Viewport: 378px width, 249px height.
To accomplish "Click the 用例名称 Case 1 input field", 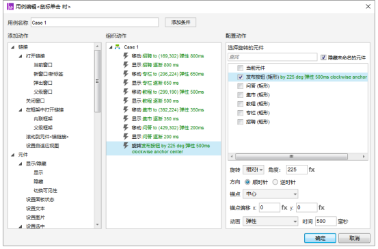I will (94, 23).
